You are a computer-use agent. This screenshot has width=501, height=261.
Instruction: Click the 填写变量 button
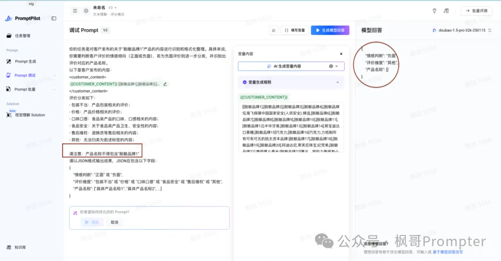coord(295,30)
